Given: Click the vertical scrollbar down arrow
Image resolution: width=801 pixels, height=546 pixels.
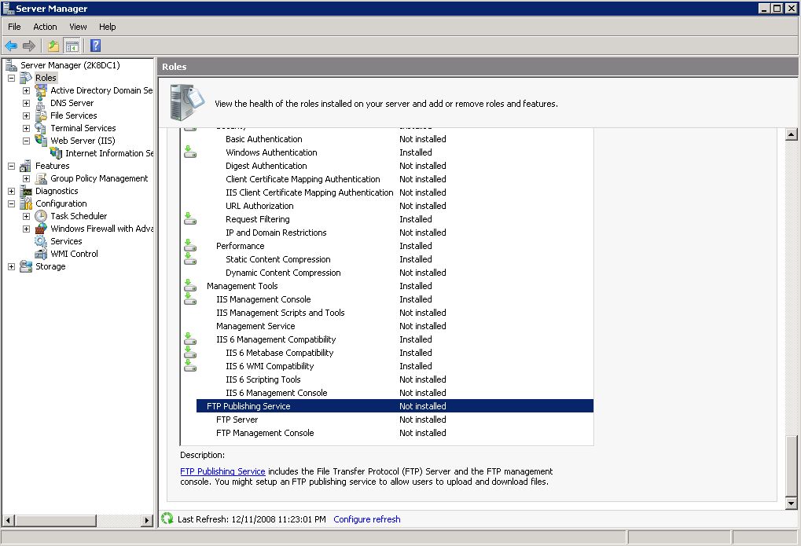Looking at the screenshot, I should [792, 503].
